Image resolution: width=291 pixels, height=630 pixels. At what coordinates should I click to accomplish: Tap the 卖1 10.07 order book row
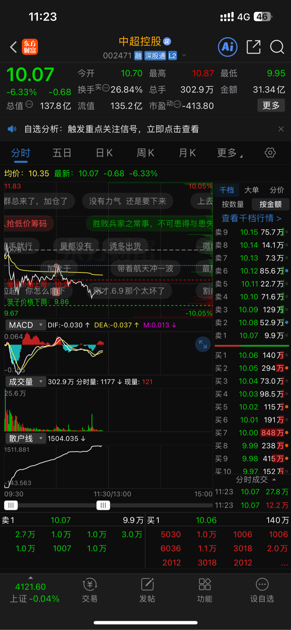point(252,335)
